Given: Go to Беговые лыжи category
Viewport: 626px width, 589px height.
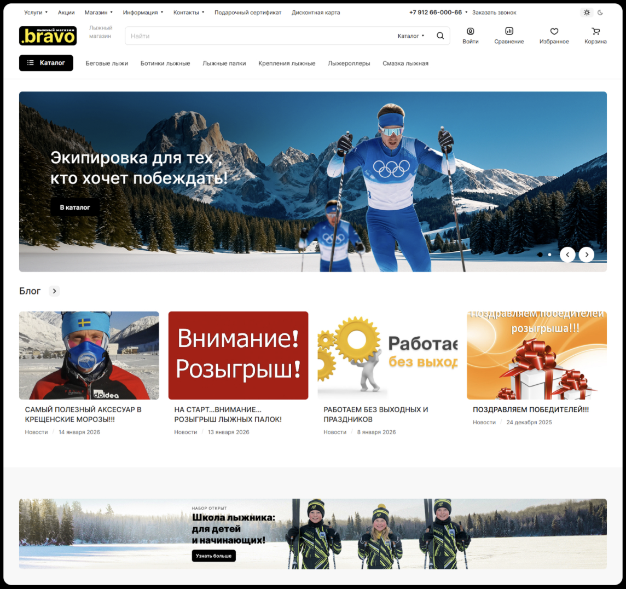Looking at the screenshot, I should (x=107, y=63).
